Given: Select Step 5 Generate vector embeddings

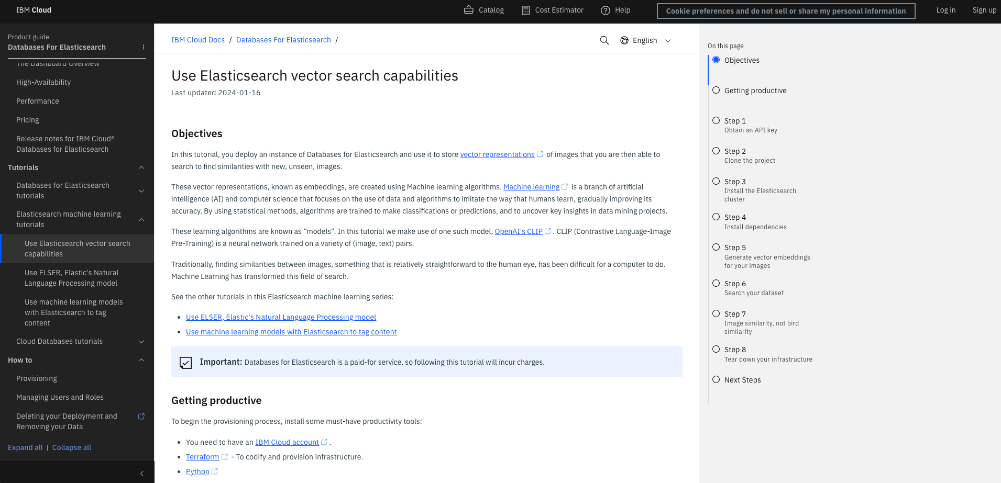Looking at the screenshot, I should pyautogui.click(x=716, y=246).
